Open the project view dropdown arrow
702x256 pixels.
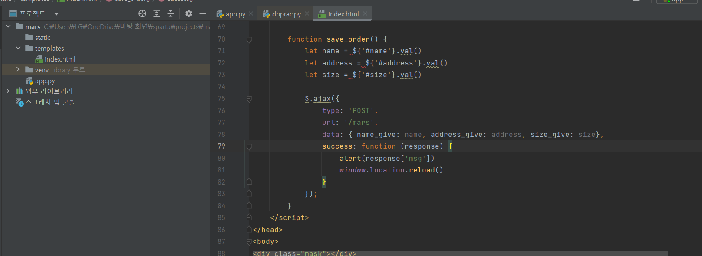56,14
